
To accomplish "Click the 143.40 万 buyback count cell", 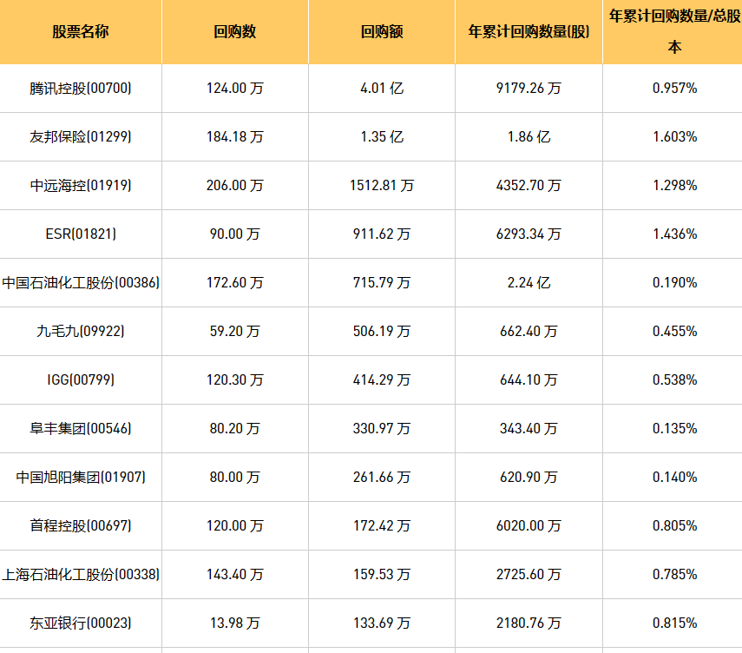I will click(234, 574).
